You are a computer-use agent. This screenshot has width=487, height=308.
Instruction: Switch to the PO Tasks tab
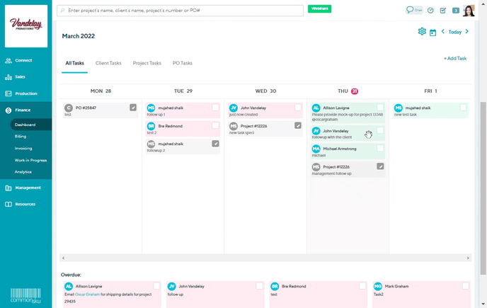(182, 63)
